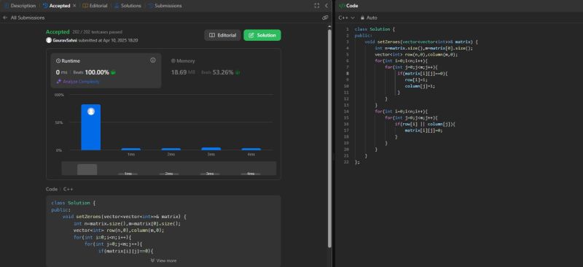Click the GauravSahni user avatar
The height and width of the screenshot is (267, 583).
[x=49, y=40]
